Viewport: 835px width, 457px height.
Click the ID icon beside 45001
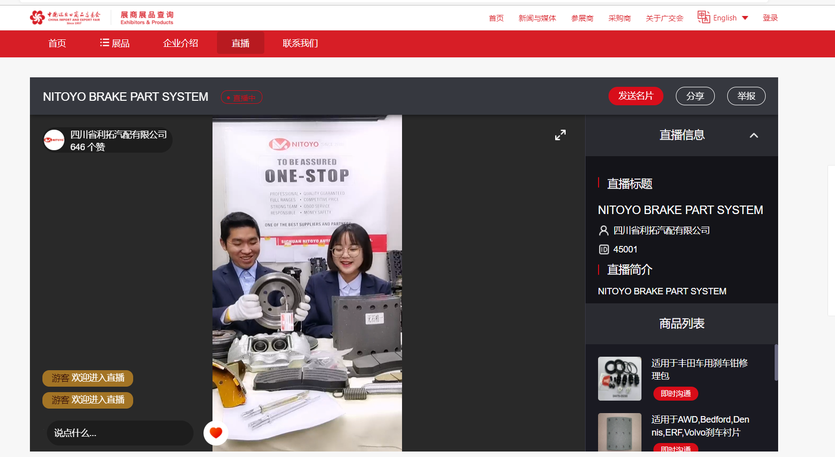[604, 249]
